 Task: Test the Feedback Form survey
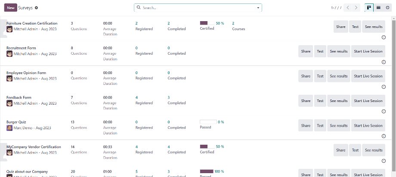pos(320,101)
